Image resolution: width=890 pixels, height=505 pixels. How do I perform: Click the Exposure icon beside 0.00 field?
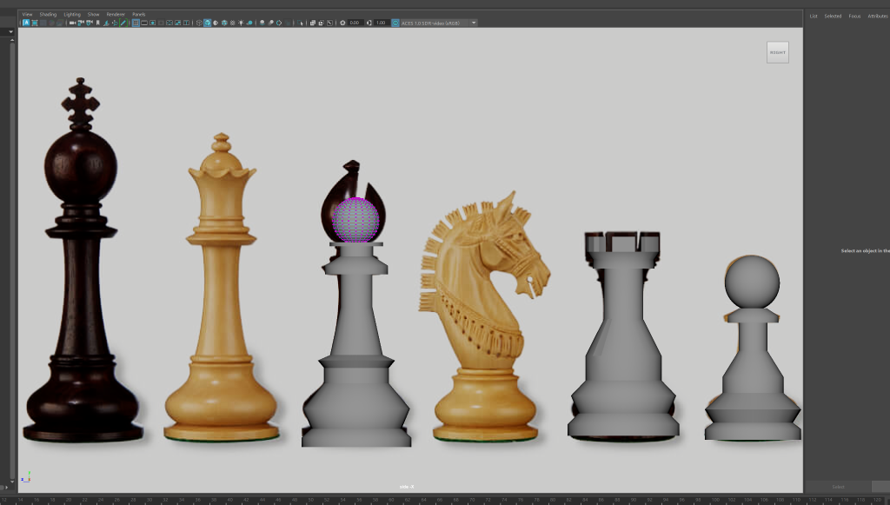[342, 23]
